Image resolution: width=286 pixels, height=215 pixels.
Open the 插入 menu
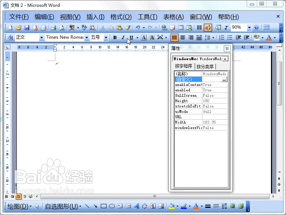(x=95, y=17)
